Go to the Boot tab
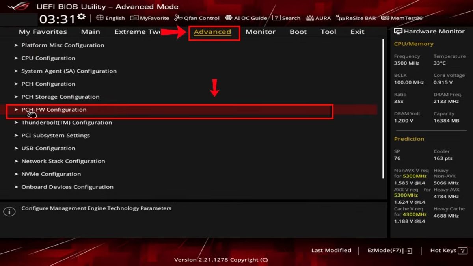The image size is (473, 266). [x=298, y=32]
